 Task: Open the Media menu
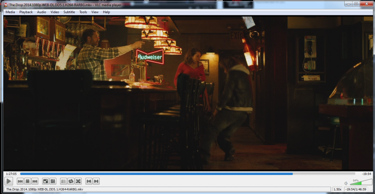(x=10, y=12)
